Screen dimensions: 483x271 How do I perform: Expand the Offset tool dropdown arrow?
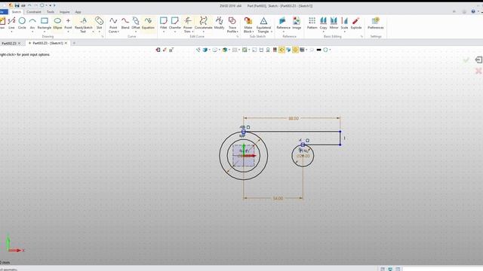136,32
